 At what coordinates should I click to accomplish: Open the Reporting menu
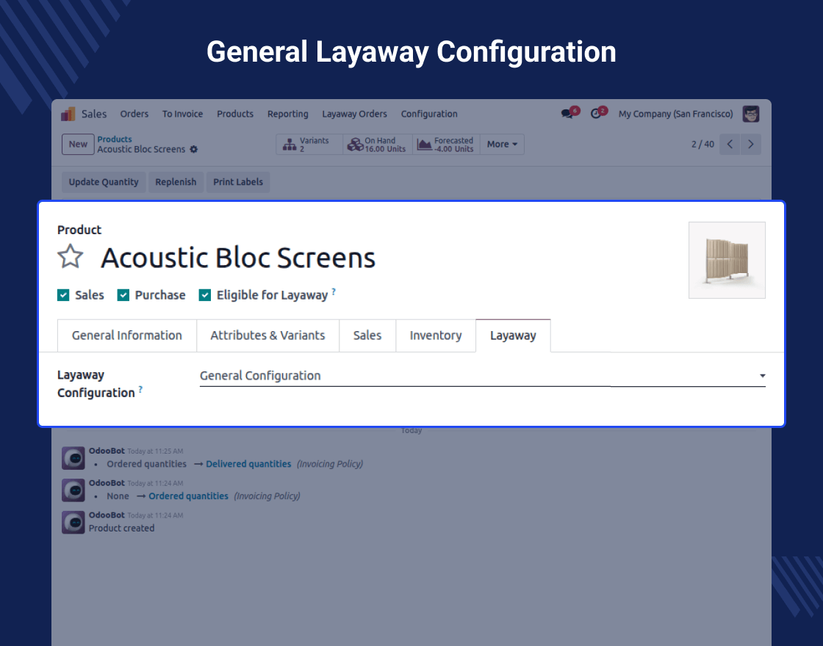[287, 114]
